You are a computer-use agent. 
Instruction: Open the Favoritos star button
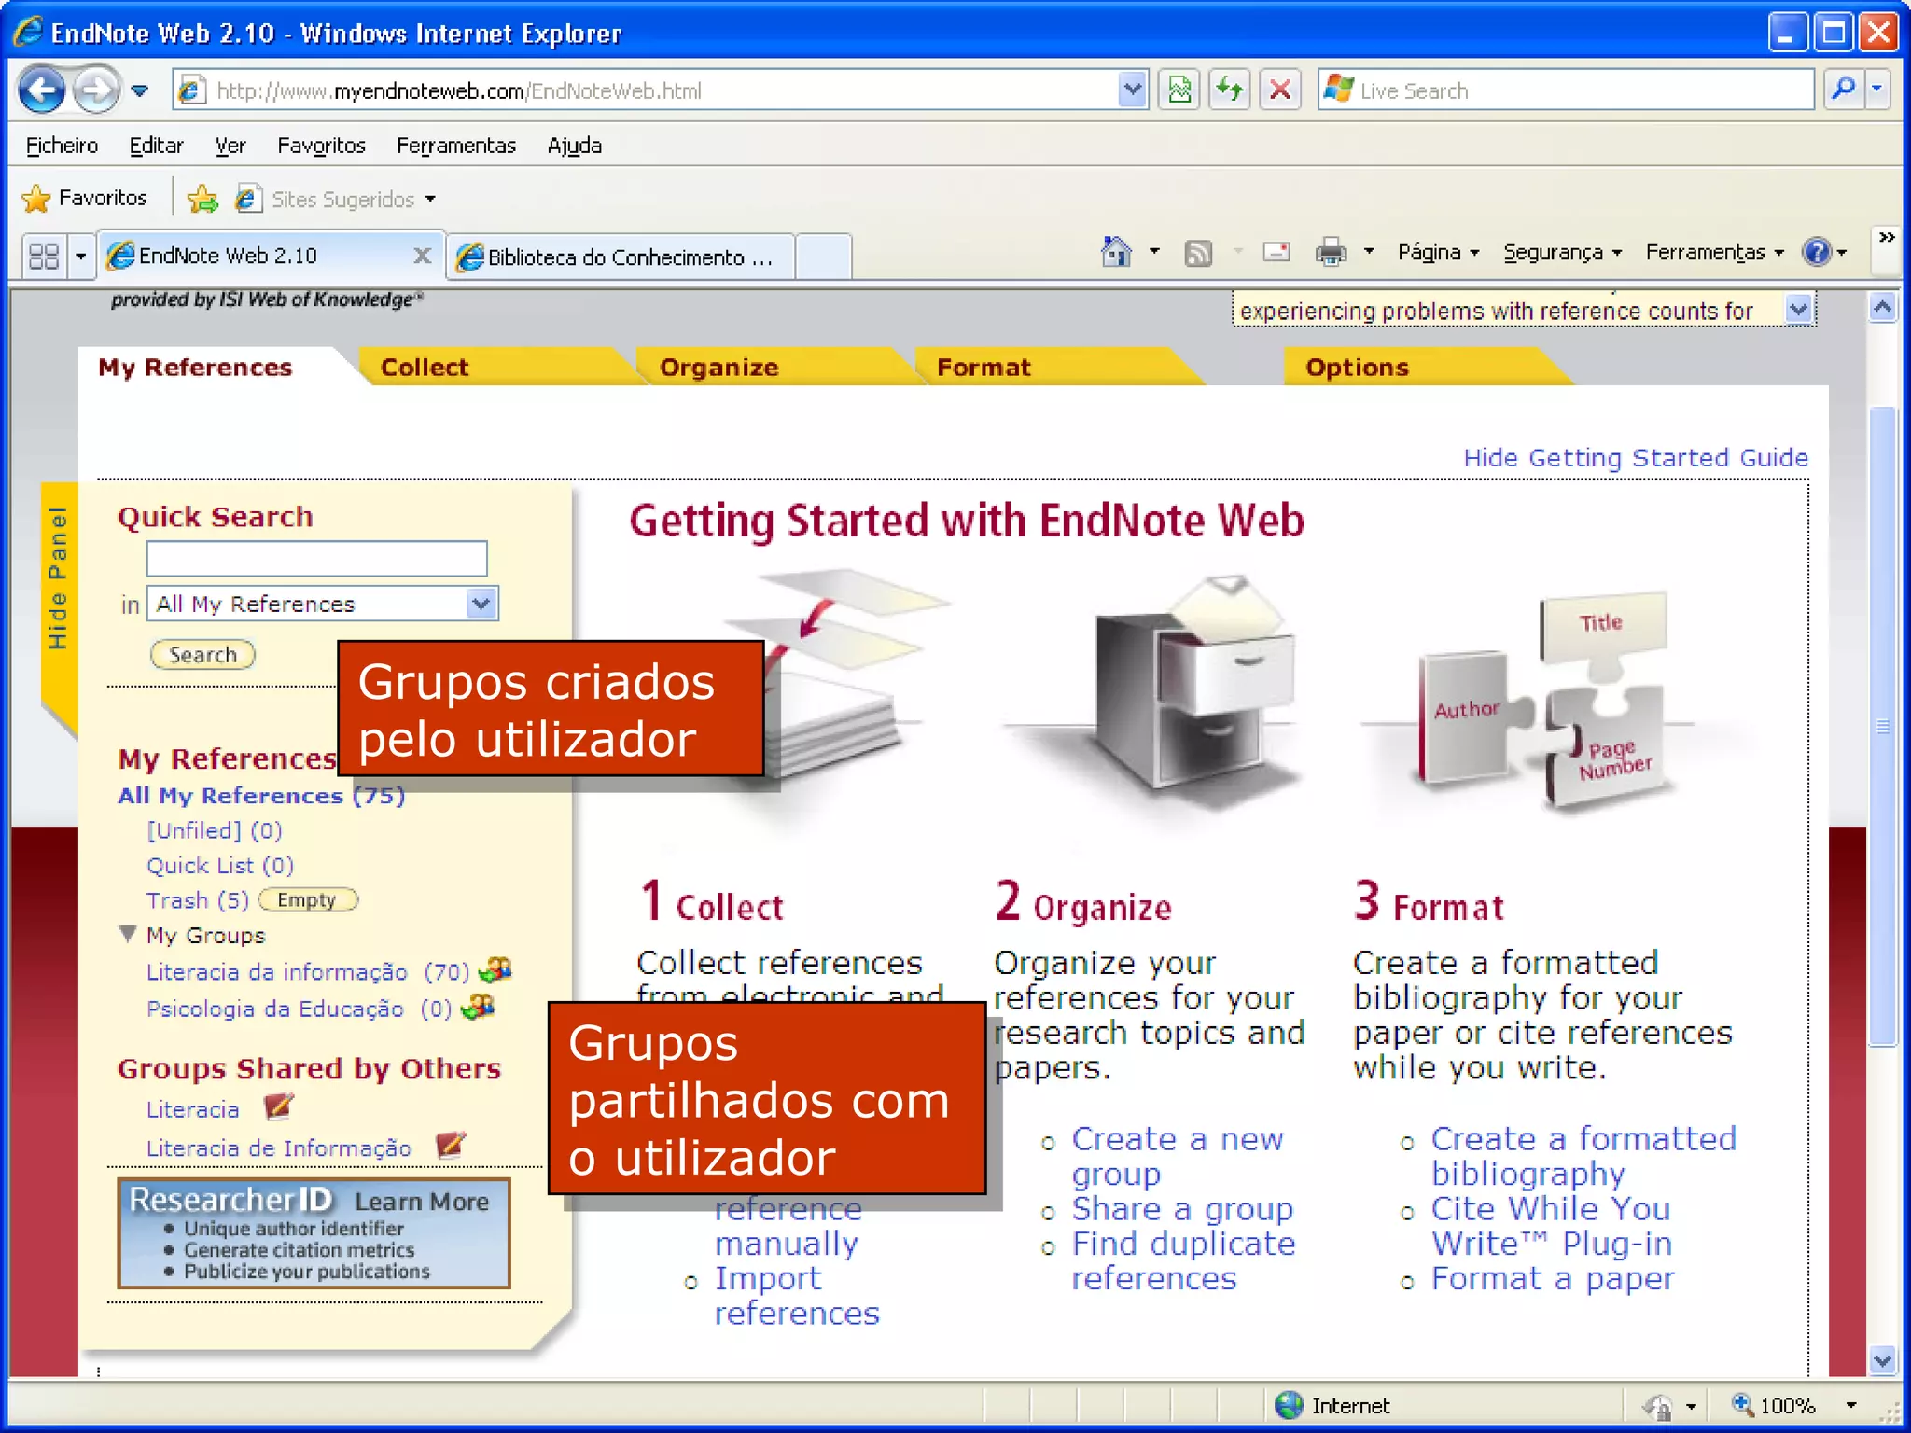(85, 198)
